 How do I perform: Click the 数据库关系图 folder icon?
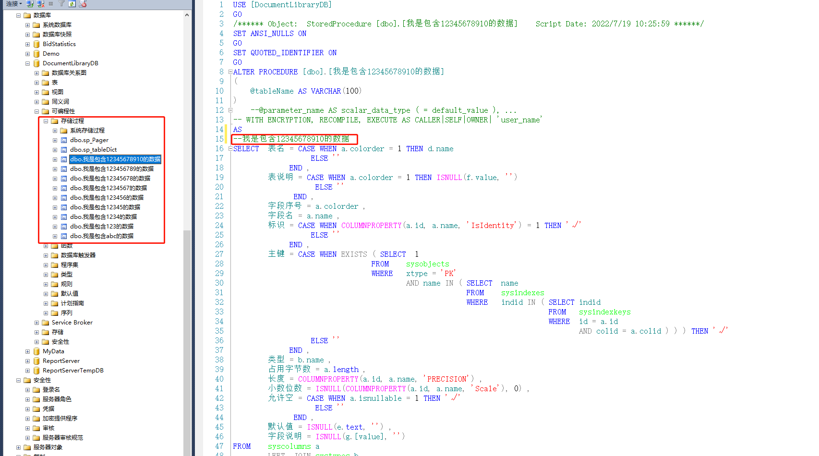tap(46, 73)
